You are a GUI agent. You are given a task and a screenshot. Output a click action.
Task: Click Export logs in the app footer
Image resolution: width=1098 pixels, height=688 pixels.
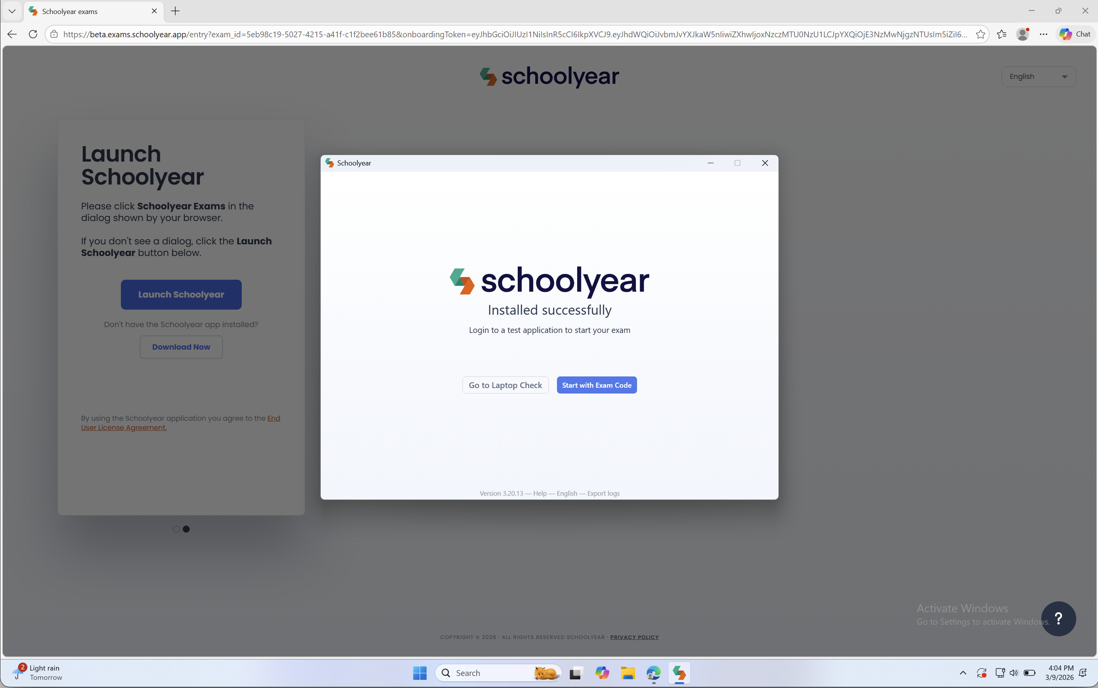603,493
